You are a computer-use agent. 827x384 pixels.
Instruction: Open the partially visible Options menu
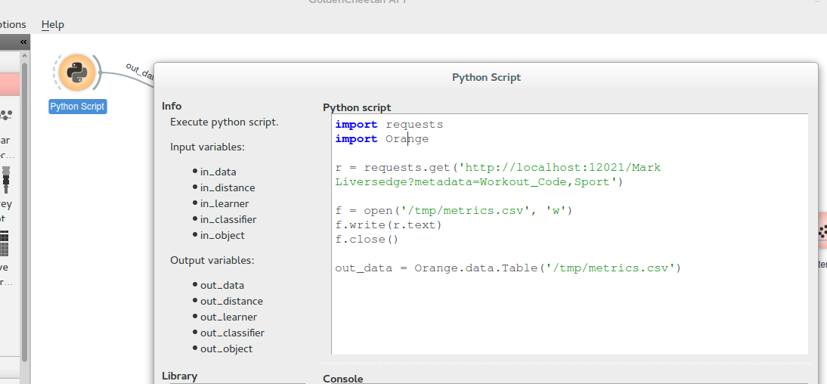pyautogui.click(x=13, y=24)
